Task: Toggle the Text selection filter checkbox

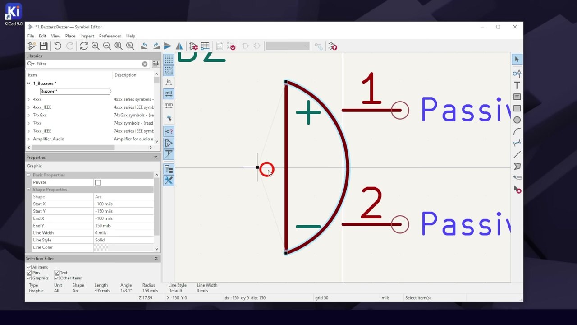Action: 57,273
